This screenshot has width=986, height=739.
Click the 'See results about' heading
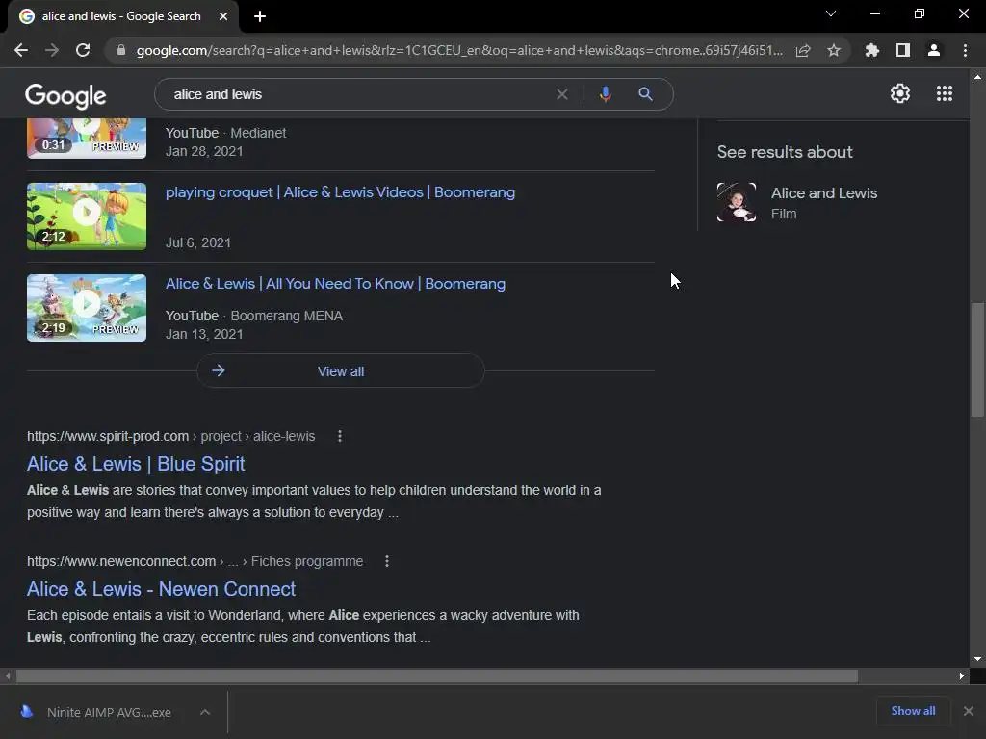point(785,152)
